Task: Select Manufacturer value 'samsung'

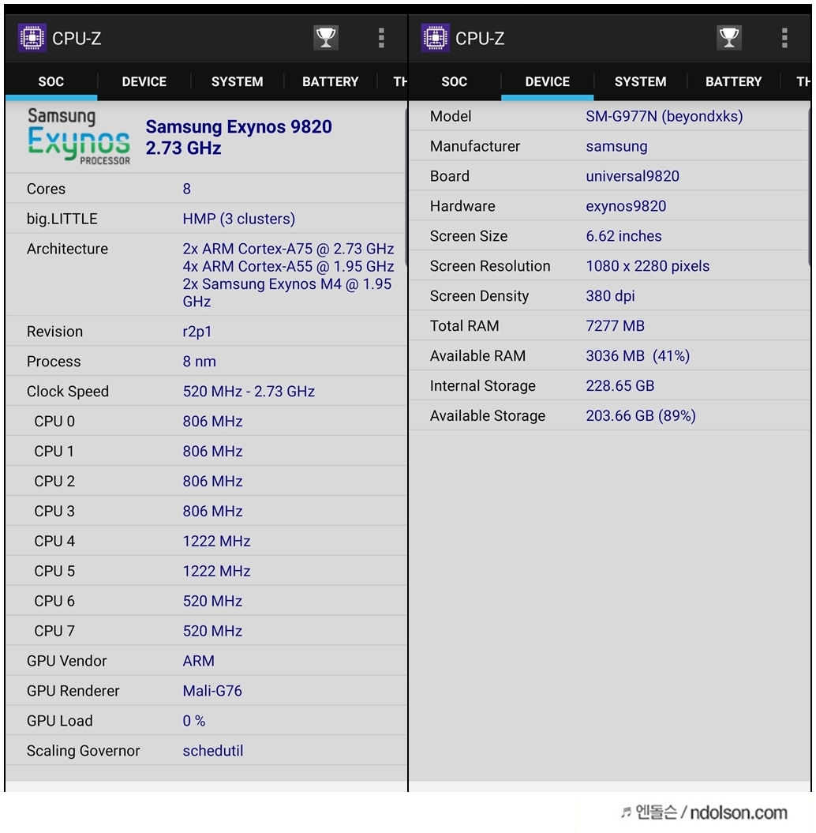Action: pos(616,147)
